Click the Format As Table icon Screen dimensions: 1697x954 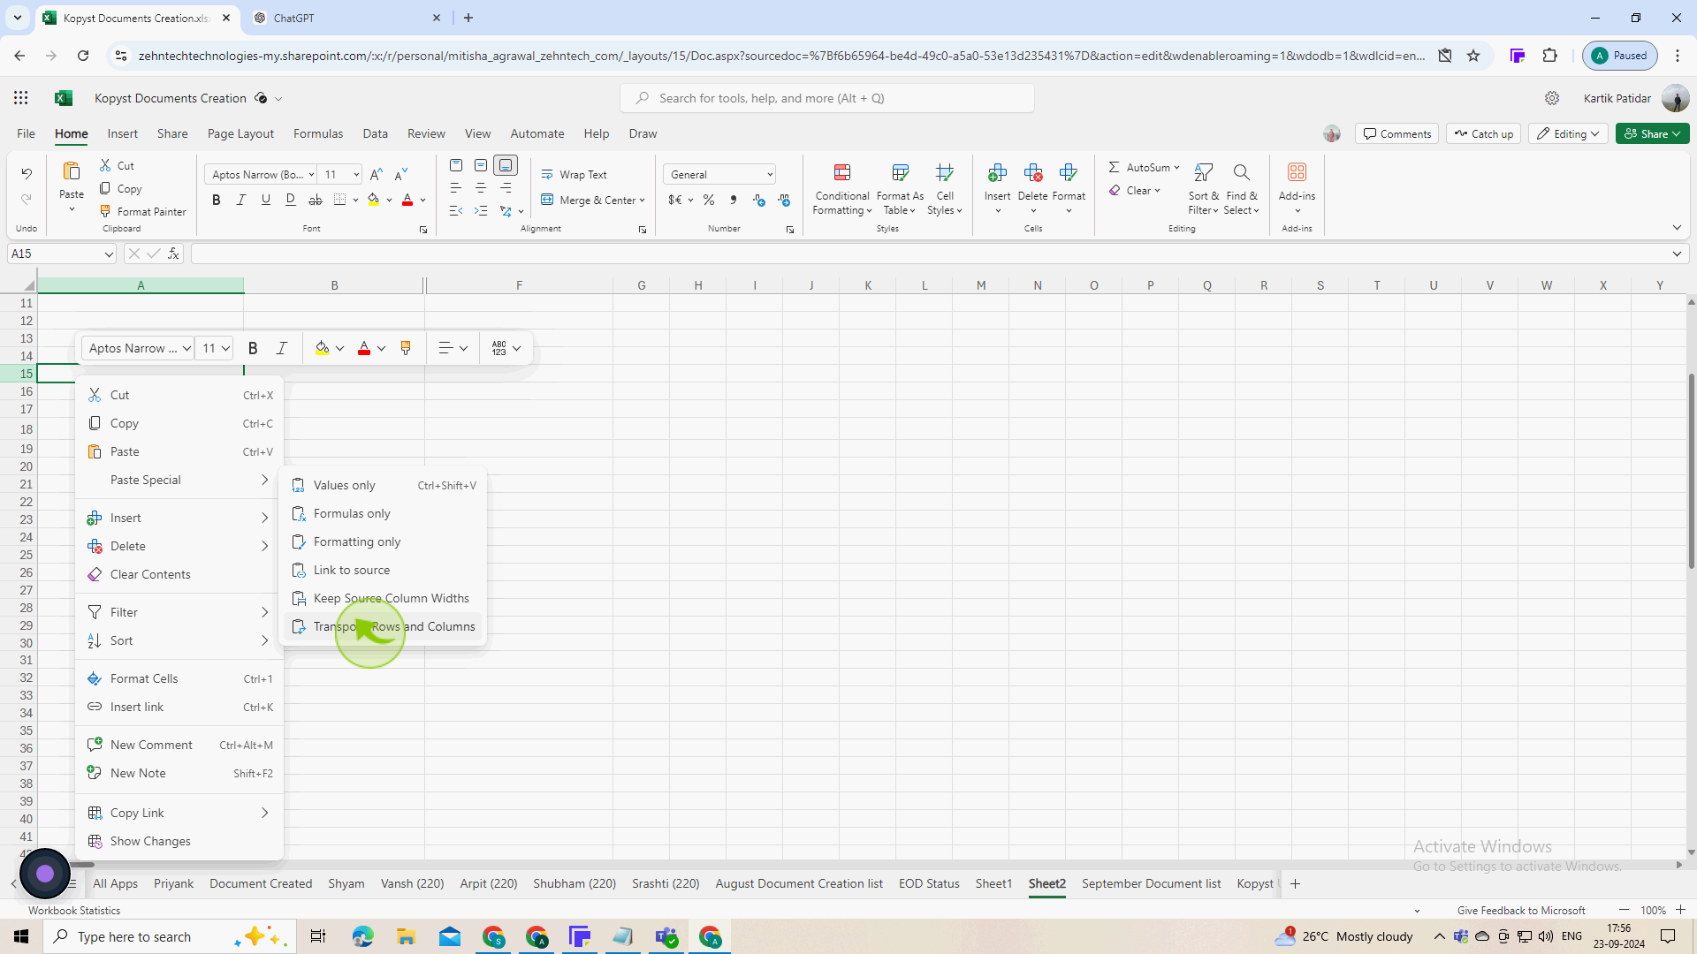pyautogui.click(x=901, y=172)
